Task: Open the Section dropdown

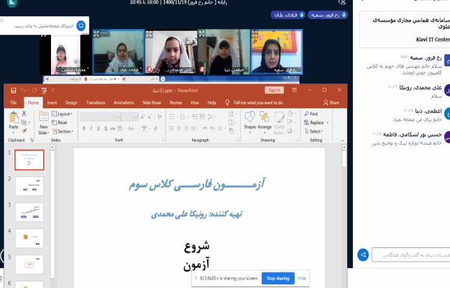Action: (x=63, y=131)
